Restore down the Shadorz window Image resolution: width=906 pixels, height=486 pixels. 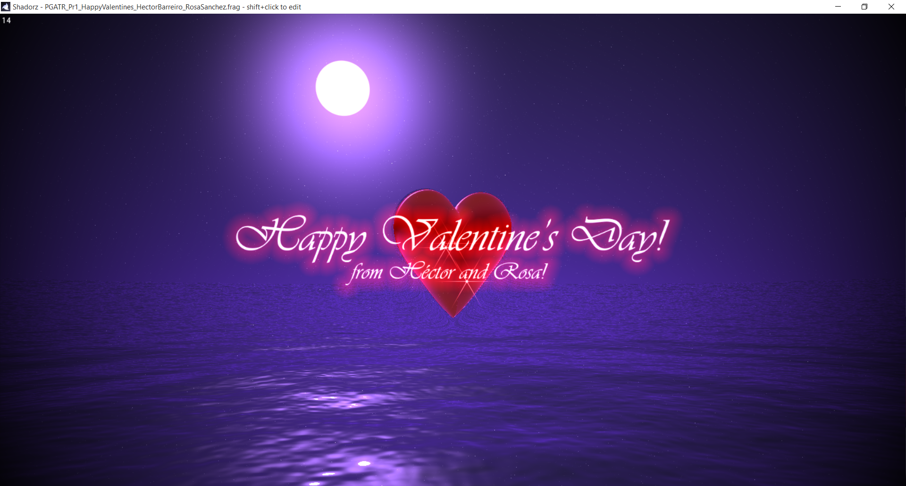(864, 7)
